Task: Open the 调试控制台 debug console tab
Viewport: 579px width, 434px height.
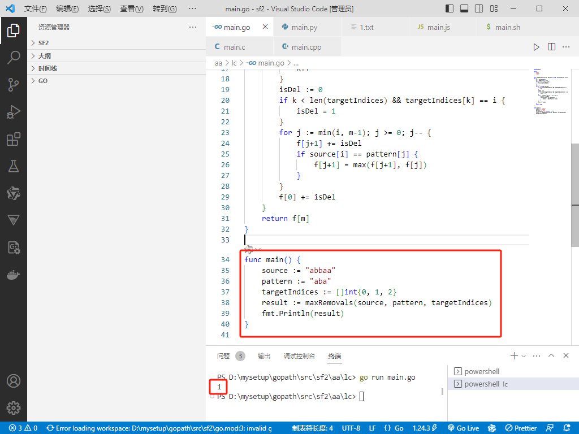Action: (x=299, y=356)
